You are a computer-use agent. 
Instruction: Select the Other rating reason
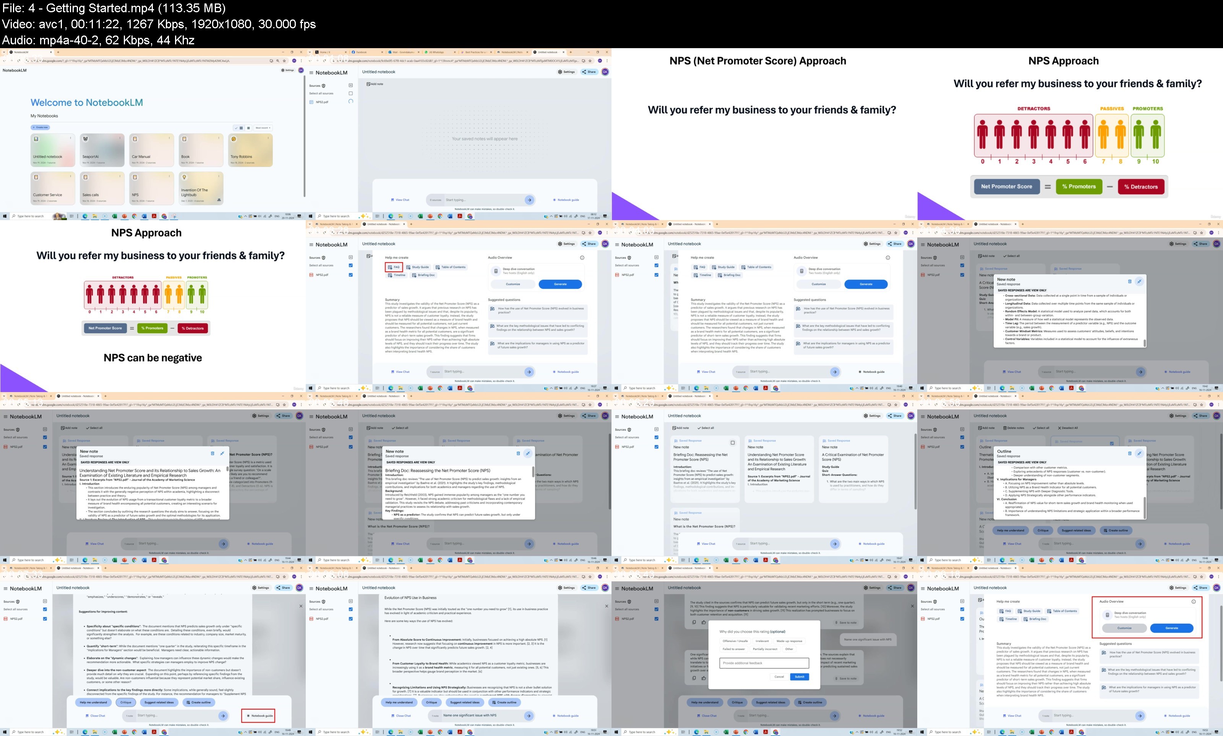(x=789, y=649)
